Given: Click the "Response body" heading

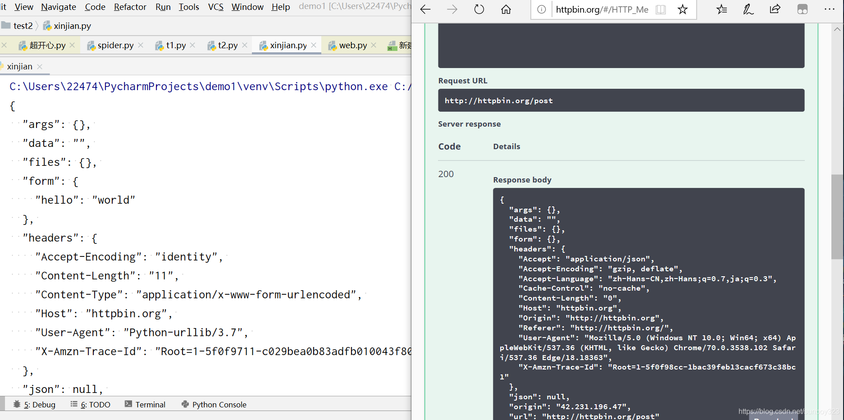Looking at the screenshot, I should click(522, 180).
